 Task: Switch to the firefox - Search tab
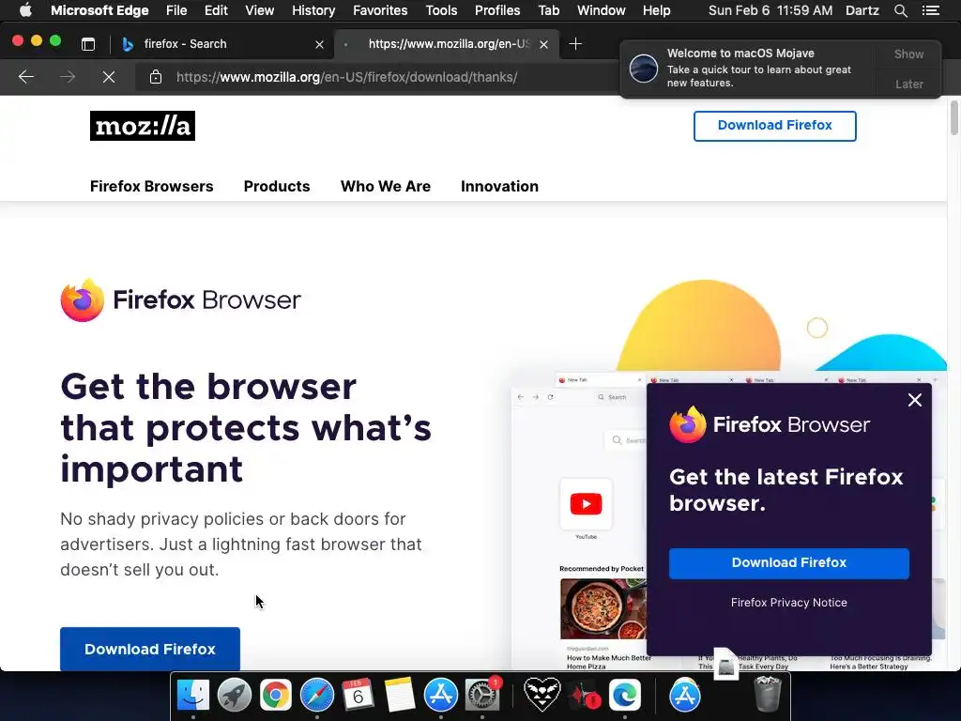tap(221, 44)
